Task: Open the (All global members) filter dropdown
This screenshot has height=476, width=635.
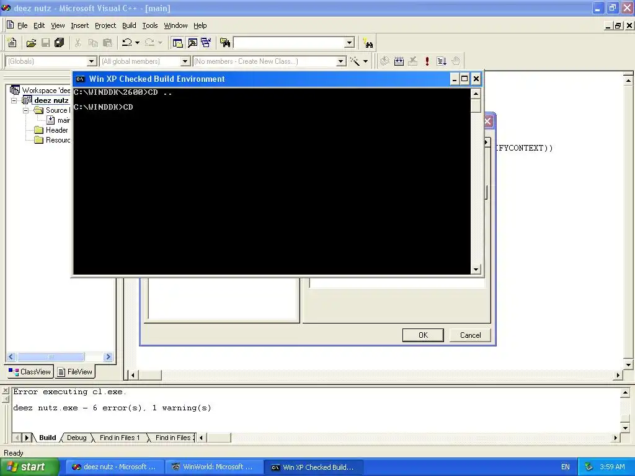Action: coord(185,61)
